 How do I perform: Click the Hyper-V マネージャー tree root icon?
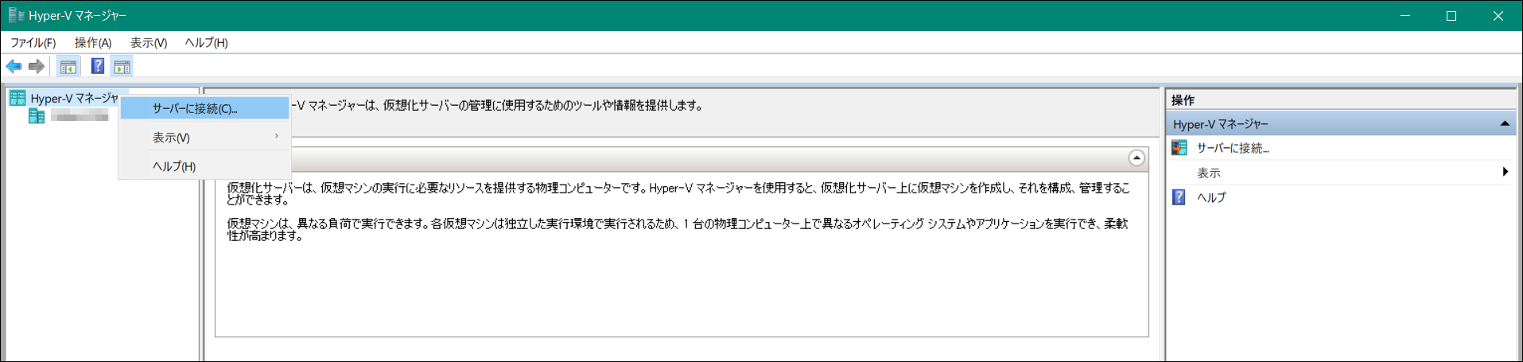click(x=17, y=98)
